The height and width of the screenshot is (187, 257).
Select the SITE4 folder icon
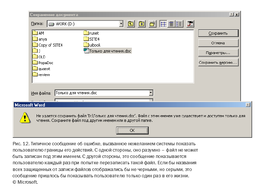pos(86,39)
